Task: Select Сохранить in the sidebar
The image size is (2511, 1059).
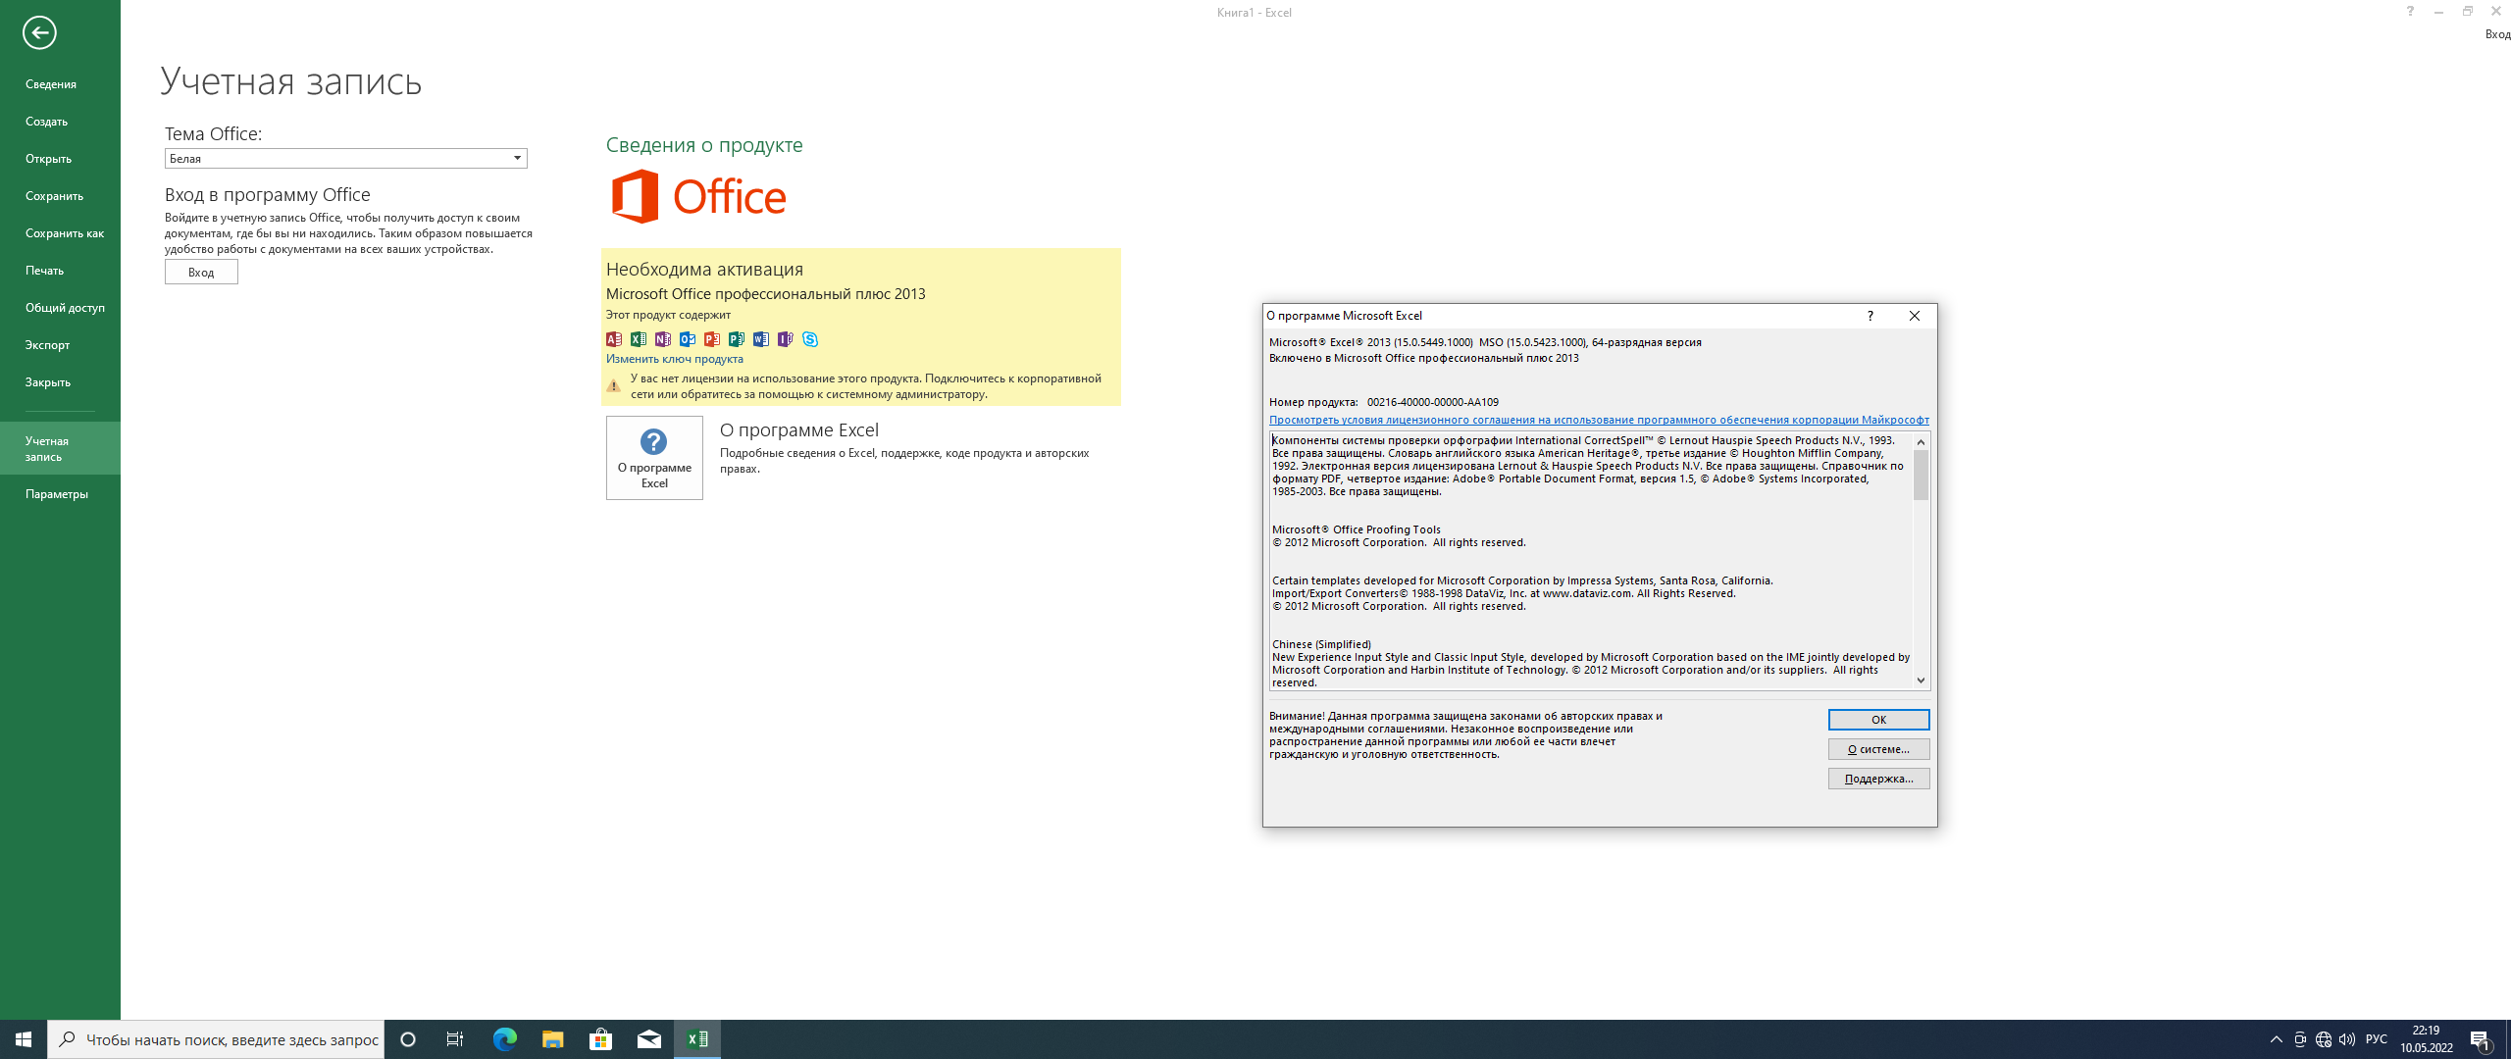Action: pyautogui.click(x=60, y=196)
